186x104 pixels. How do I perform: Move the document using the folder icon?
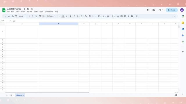28,9
